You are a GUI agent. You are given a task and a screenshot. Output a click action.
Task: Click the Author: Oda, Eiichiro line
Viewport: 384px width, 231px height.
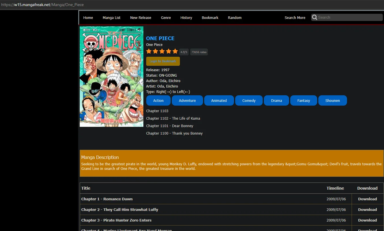pos(163,81)
